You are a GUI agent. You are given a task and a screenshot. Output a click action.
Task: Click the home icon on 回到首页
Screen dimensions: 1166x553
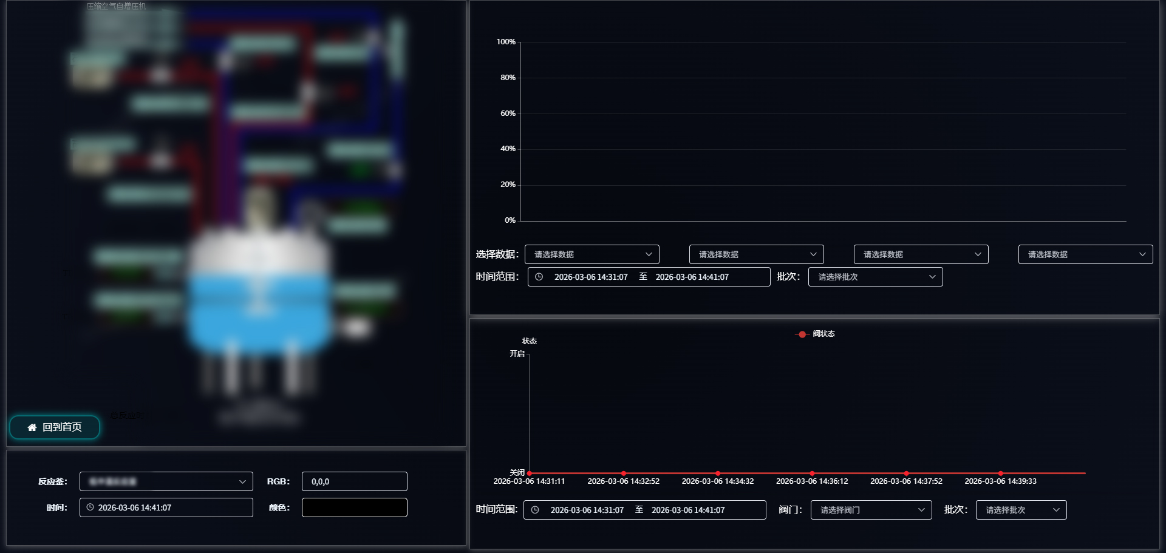click(x=32, y=427)
